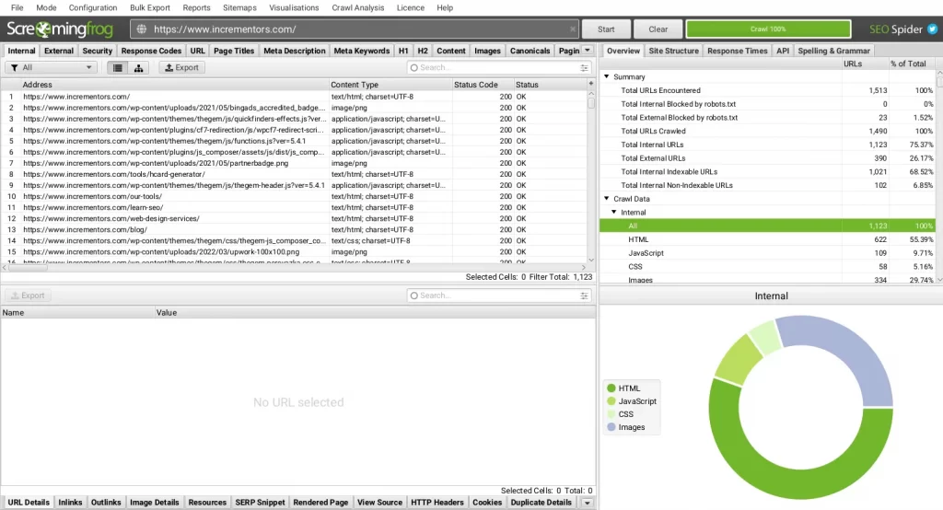Open the Inlinks bottom tab
The image size is (943, 510).
point(70,503)
